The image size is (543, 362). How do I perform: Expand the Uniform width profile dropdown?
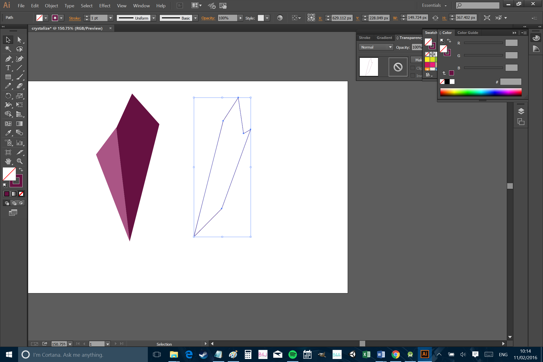[x=154, y=18]
